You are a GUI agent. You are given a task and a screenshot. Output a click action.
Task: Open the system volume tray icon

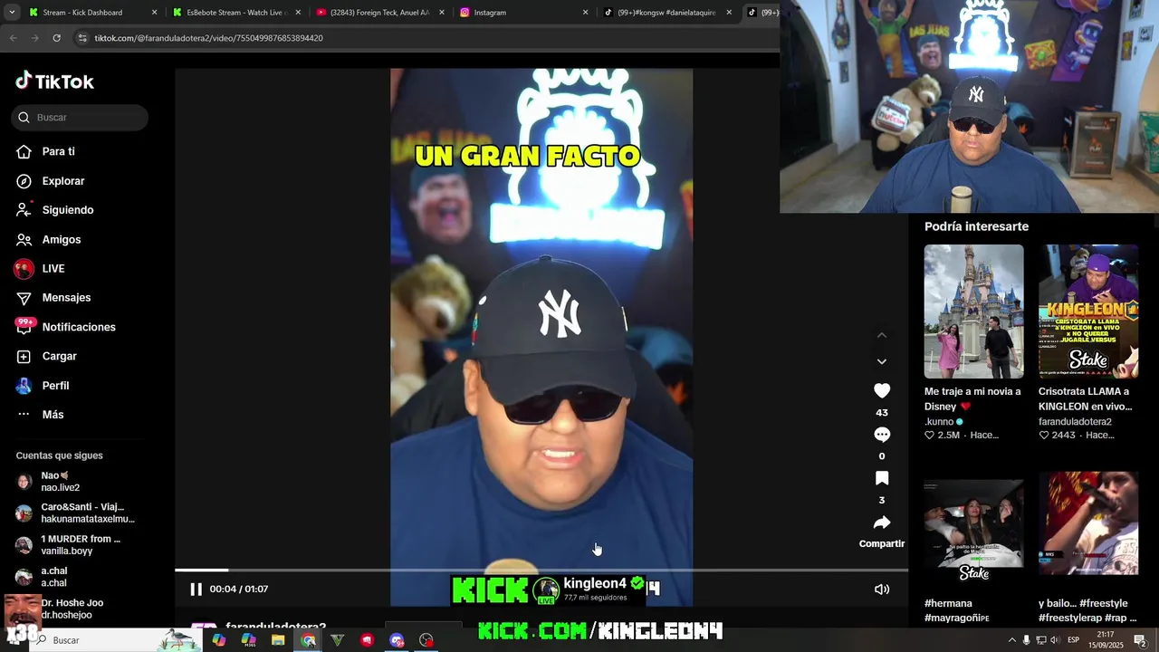click(1055, 640)
